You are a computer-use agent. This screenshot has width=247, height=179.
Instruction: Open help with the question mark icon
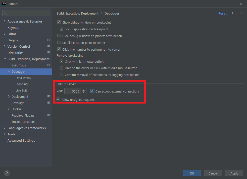pyautogui.click(x=7, y=173)
